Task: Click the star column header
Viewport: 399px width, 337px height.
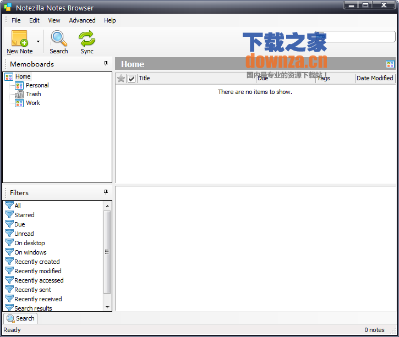Action: point(121,79)
